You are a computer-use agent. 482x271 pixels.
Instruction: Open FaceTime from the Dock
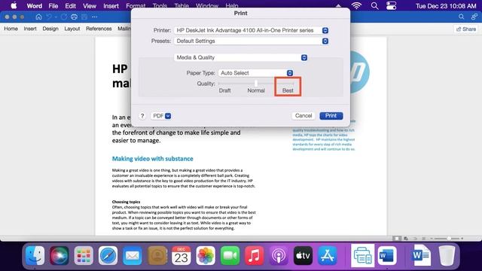(x=230, y=255)
